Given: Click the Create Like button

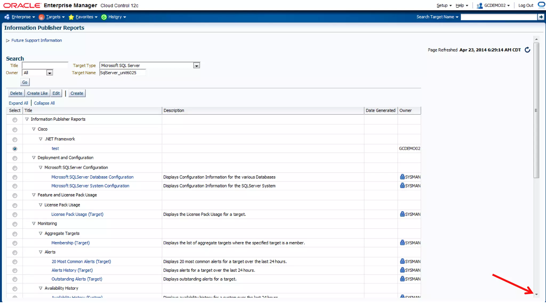Looking at the screenshot, I should point(37,93).
